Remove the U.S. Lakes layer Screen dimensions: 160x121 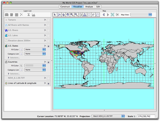coord(45,35)
